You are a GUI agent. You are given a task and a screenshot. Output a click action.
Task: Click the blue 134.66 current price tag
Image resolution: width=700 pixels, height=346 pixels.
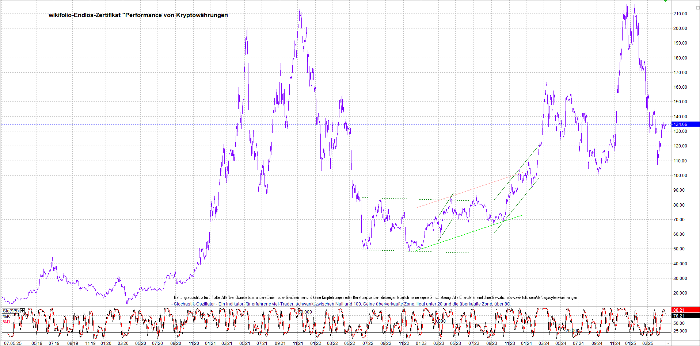(685, 124)
